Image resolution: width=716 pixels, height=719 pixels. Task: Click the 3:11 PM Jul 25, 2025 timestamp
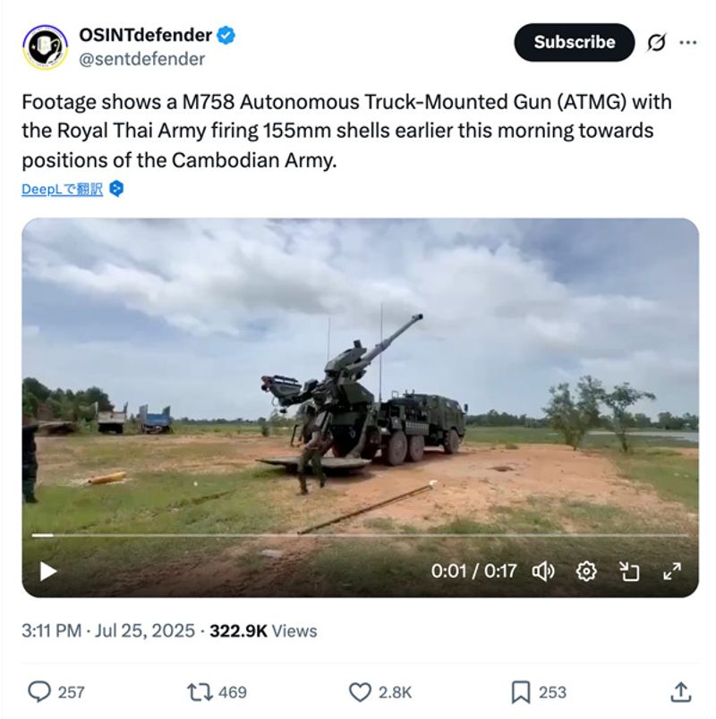[108, 630]
